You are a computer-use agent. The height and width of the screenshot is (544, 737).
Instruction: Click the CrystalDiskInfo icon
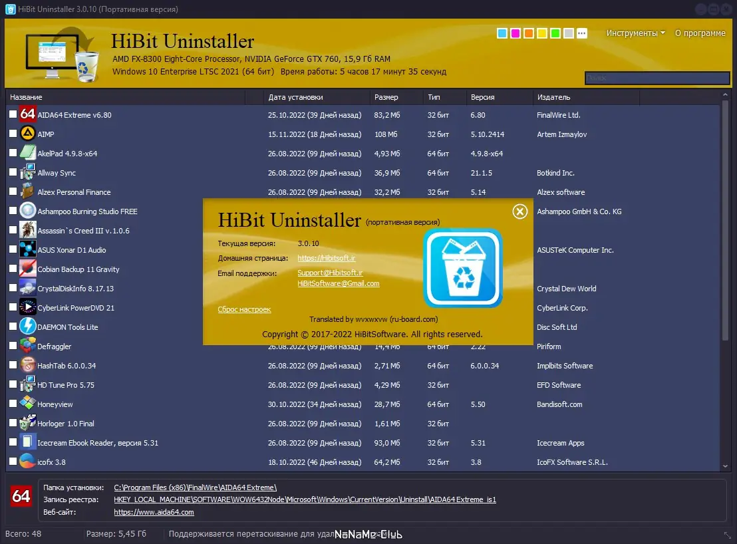[x=28, y=288]
